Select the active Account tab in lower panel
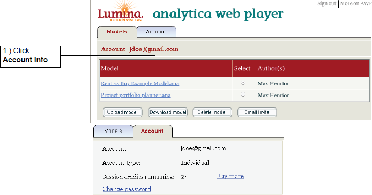The width and height of the screenshot is (372, 195). click(153, 131)
